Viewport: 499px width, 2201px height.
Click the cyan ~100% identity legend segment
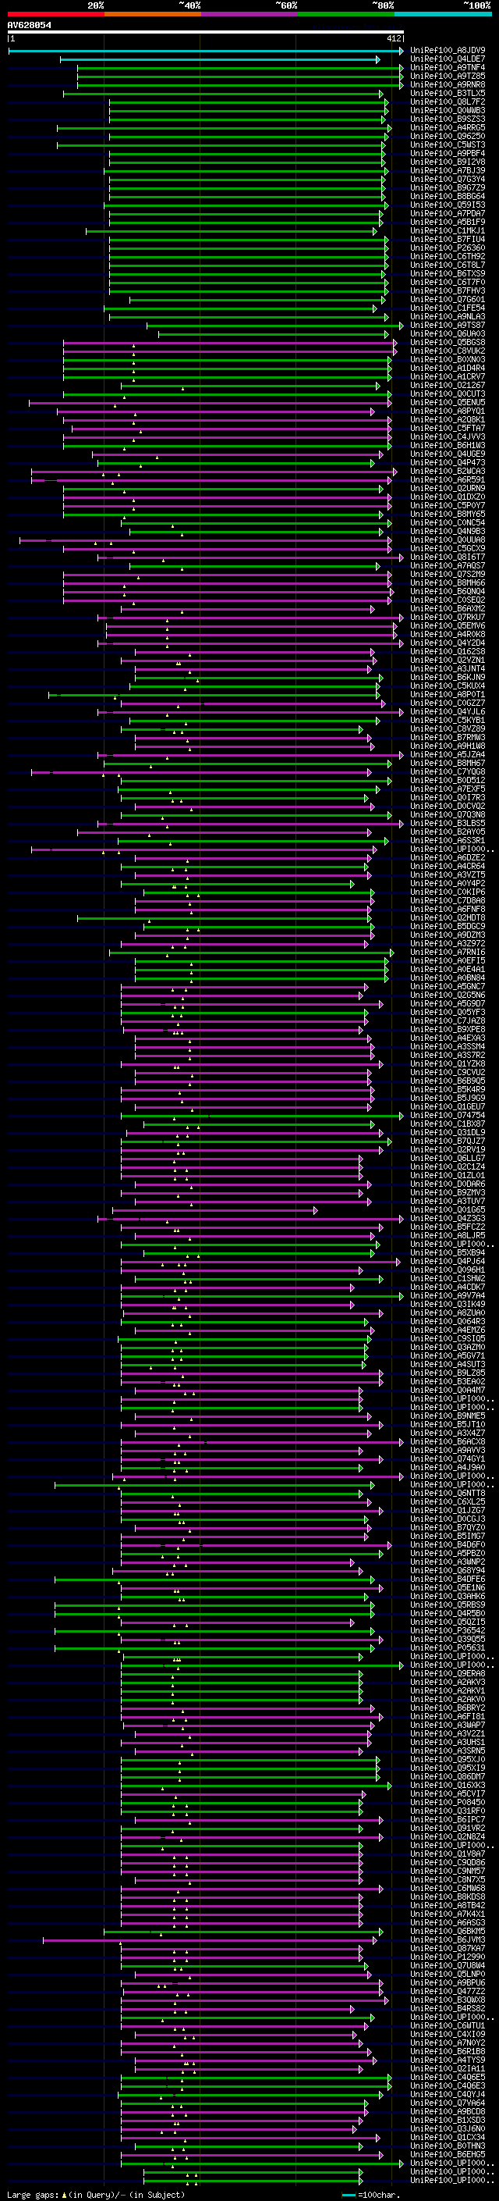pos(443,14)
